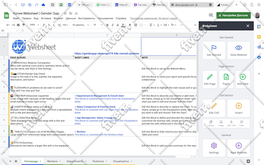Screen dimensions: 264x165
Task: Select the paint format roller tool
Action: (24, 25)
